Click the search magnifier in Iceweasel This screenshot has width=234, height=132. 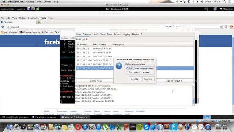click(221, 27)
